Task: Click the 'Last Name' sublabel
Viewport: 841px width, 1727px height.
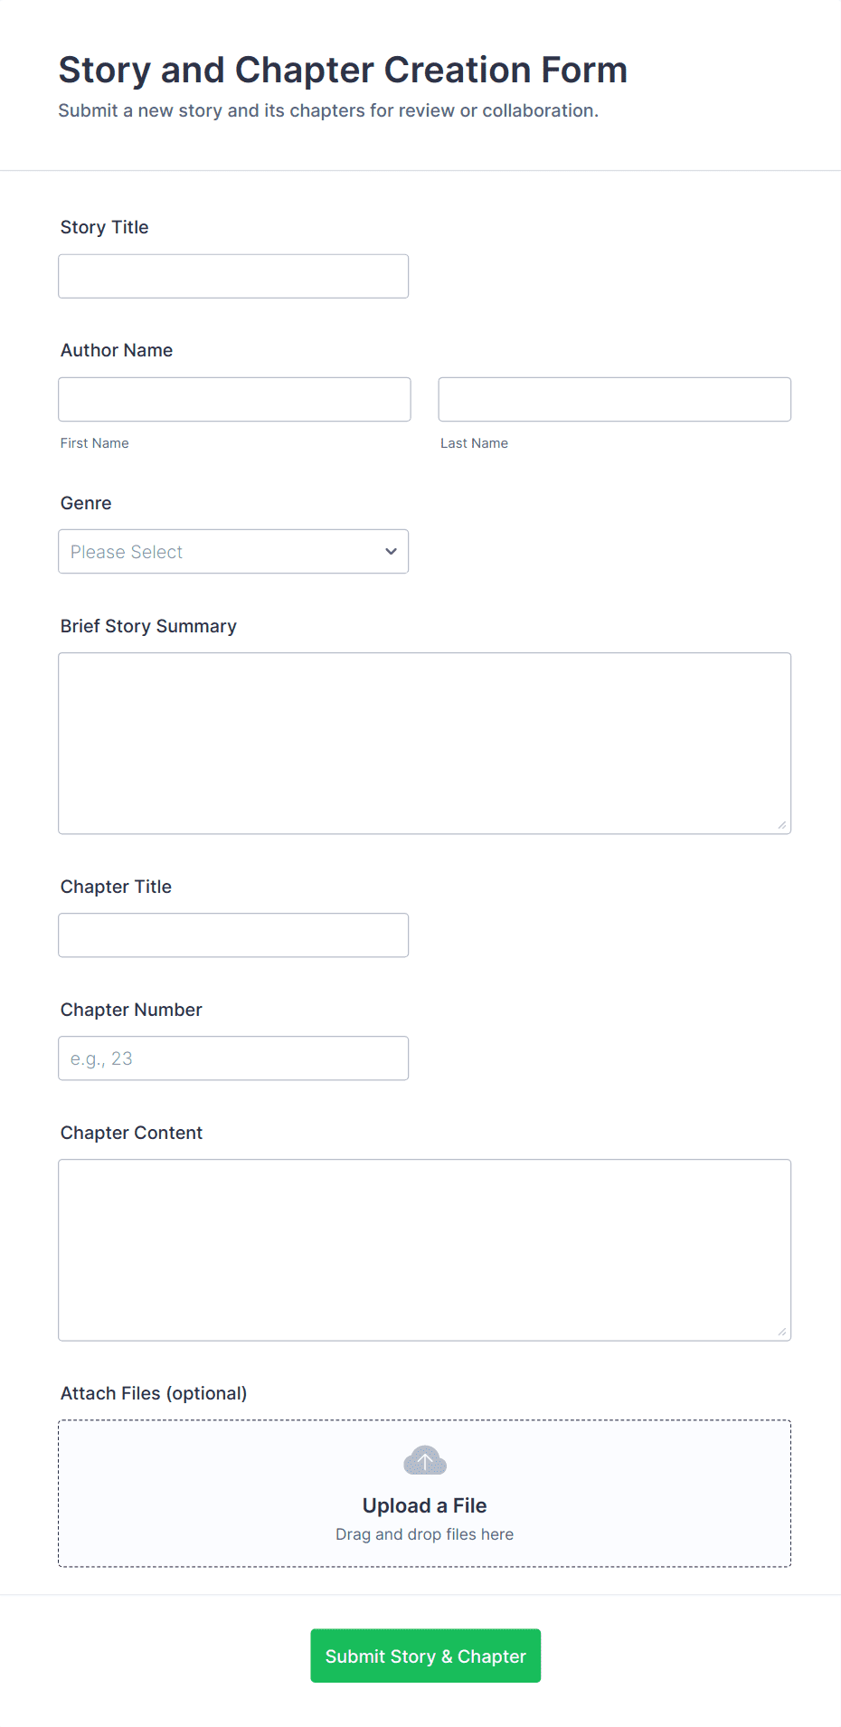Action: click(474, 443)
